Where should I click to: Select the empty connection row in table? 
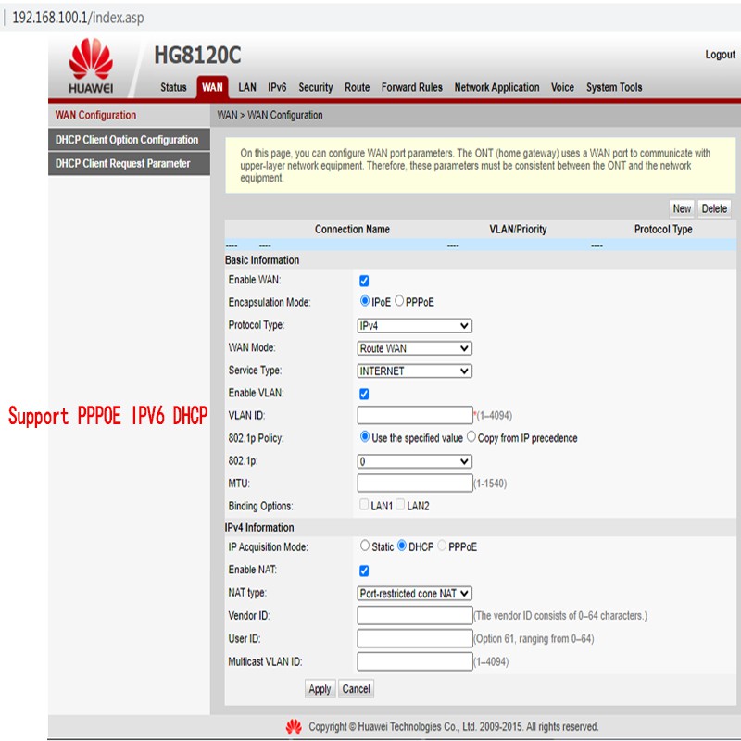point(480,245)
